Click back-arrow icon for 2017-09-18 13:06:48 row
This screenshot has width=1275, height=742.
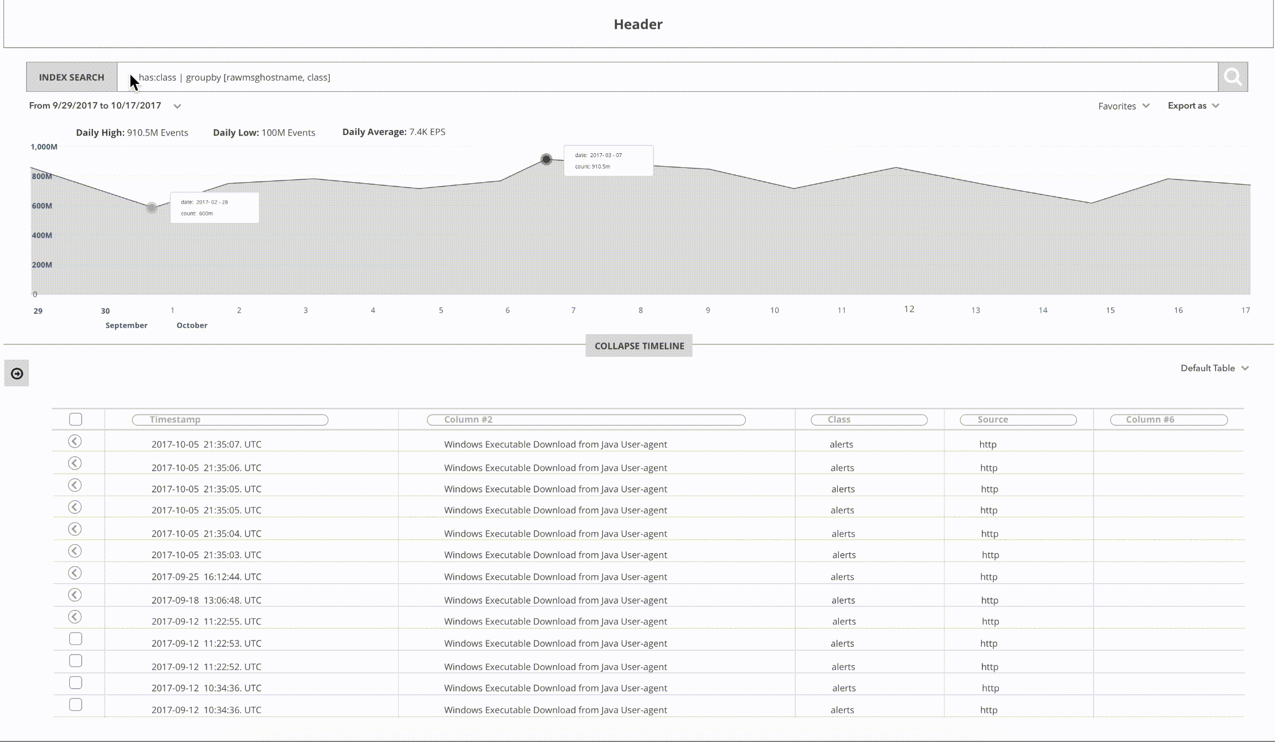75,595
